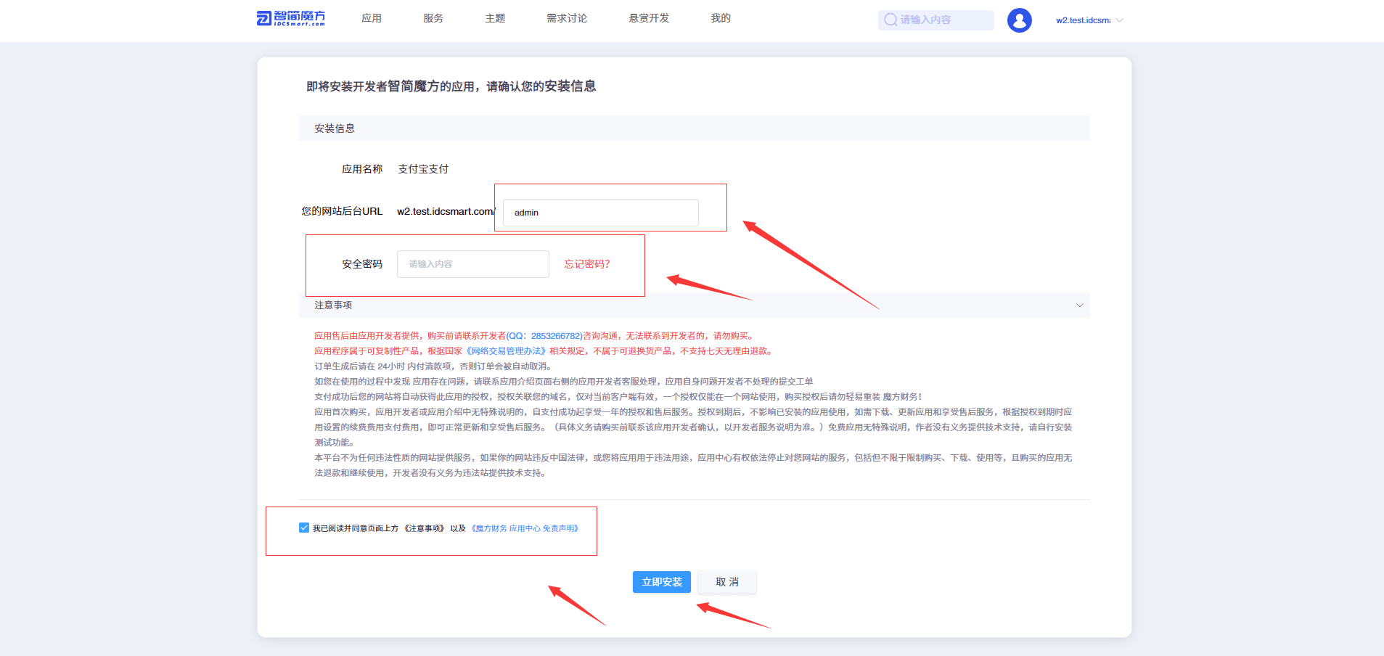Open 悬赏开发 in the navigation
Screen dimensions: 1384x656
[x=649, y=18]
